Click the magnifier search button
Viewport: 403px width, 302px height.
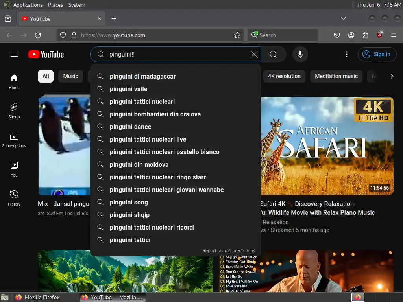tap(274, 54)
